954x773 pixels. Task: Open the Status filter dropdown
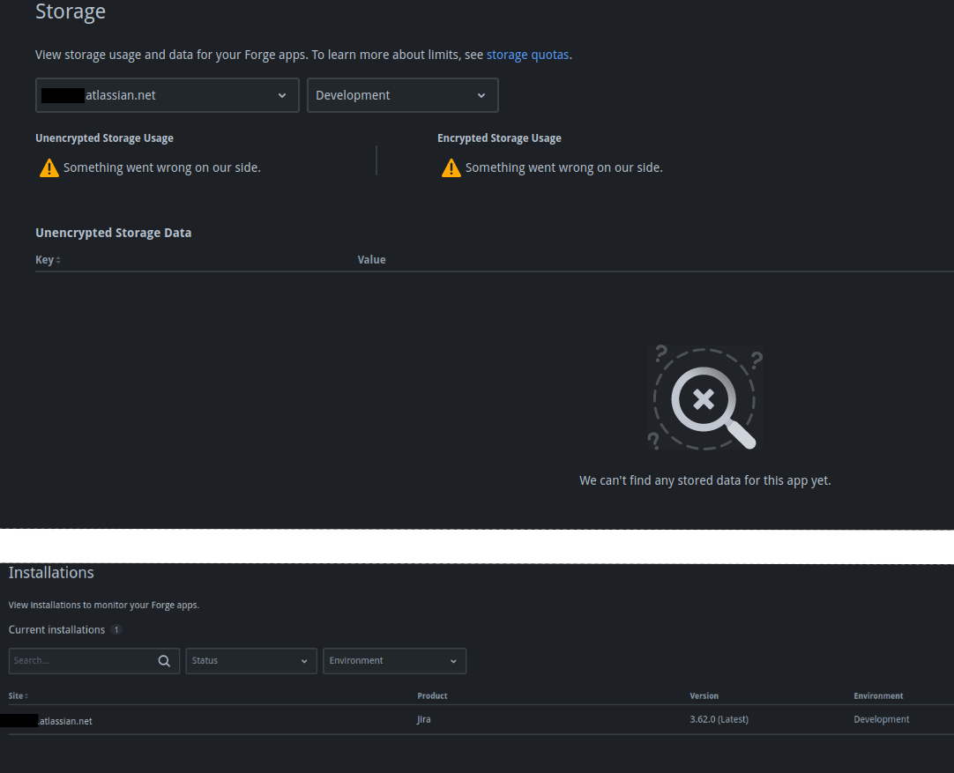click(x=251, y=660)
